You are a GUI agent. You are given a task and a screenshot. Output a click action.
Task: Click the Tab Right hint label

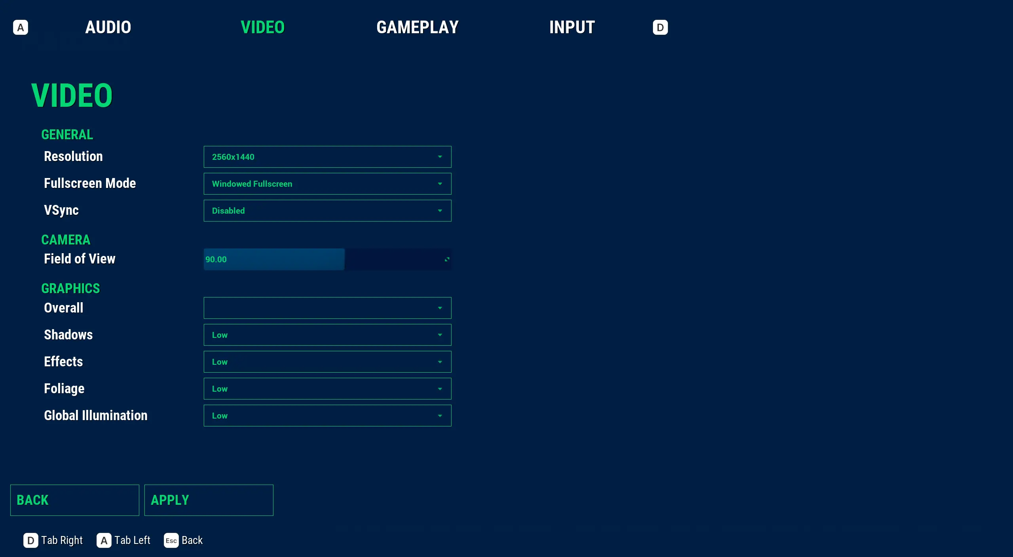[62, 540]
